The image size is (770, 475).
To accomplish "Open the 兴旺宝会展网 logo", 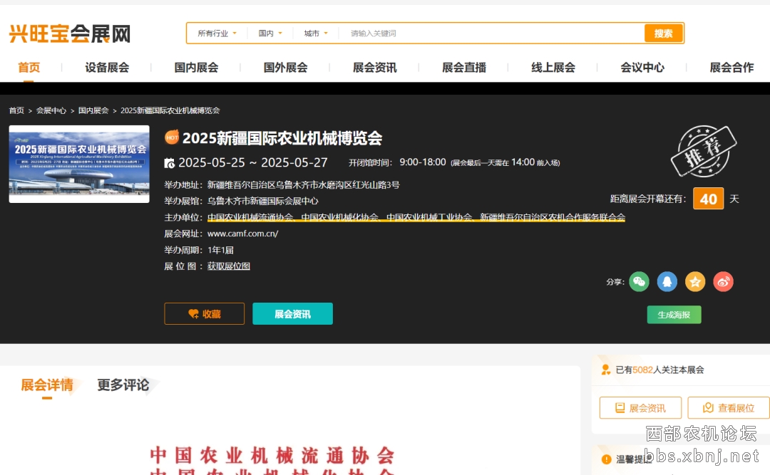I will pyautogui.click(x=70, y=34).
